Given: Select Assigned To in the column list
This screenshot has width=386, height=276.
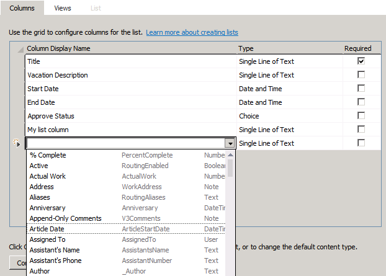Looking at the screenshot, I should coord(47,239).
